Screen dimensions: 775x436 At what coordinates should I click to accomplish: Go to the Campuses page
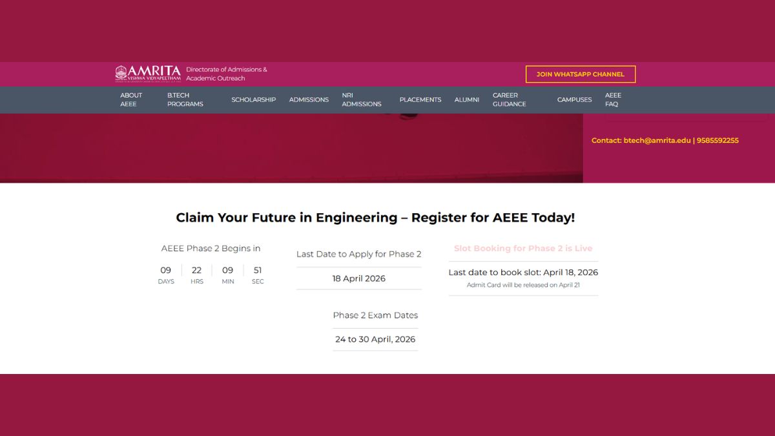(574, 99)
